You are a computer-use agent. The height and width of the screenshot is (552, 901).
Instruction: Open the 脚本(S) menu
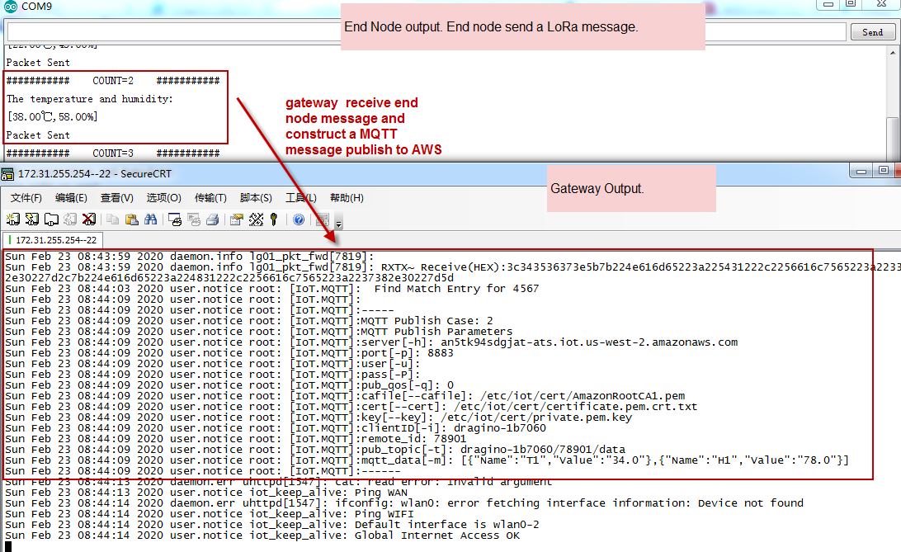pos(256,198)
